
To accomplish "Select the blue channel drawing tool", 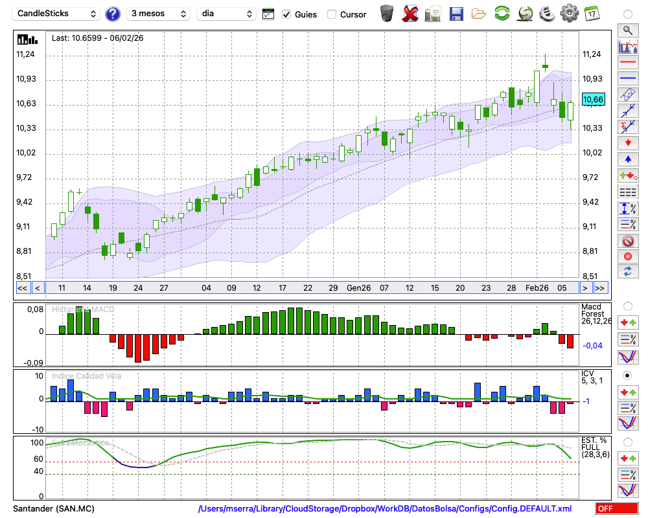I will [628, 95].
